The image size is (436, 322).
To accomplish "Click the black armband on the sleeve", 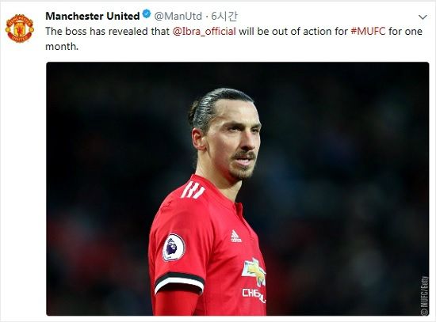I will (x=180, y=281).
